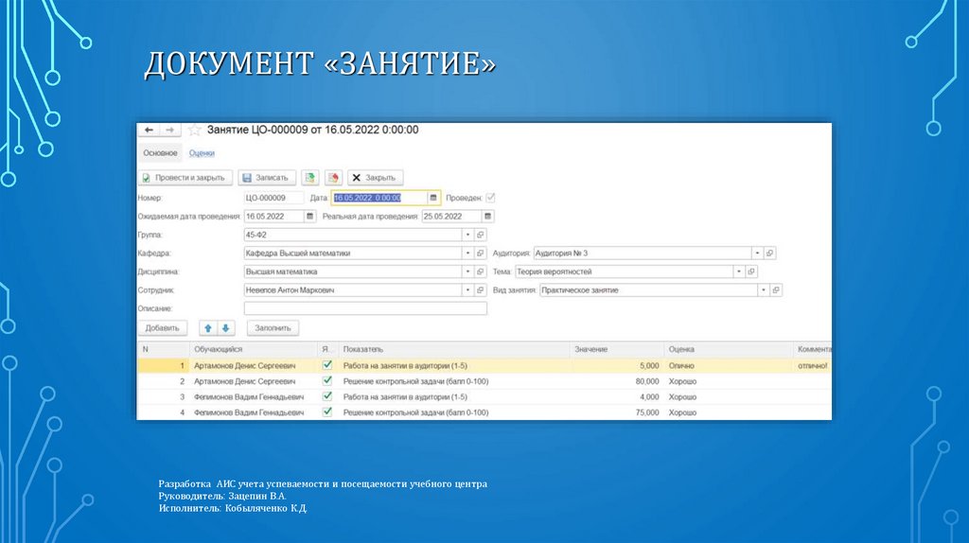Click value 4,000 in the table
969x543 pixels.
(x=649, y=397)
